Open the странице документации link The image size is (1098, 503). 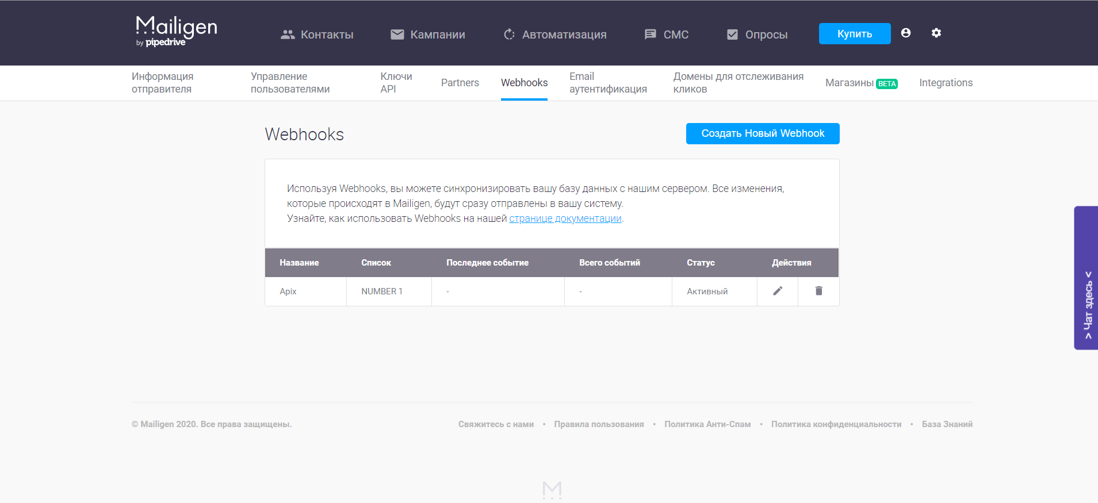pyautogui.click(x=565, y=218)
